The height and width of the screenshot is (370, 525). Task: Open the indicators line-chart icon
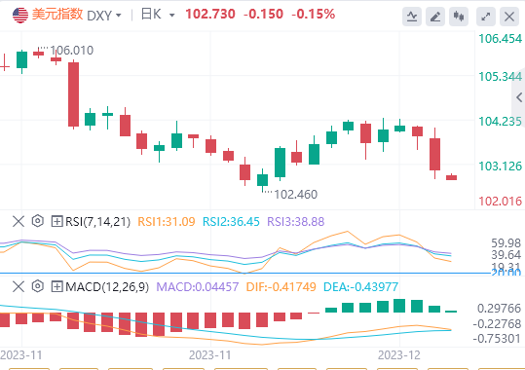click(411, 17)
